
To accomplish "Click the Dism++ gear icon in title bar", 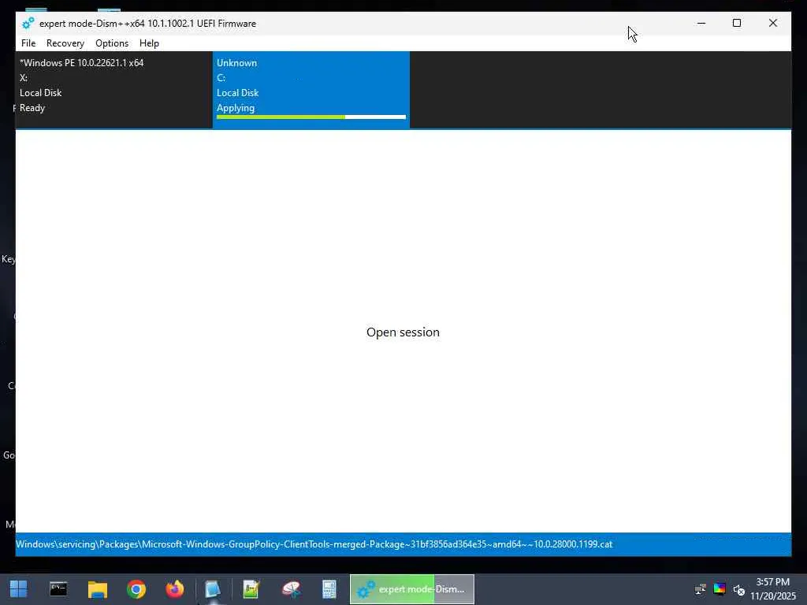I will pyautogui.click(x=28, y=23).
